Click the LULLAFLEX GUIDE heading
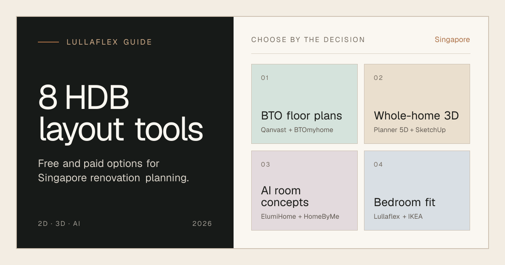 tap(109, 42)
